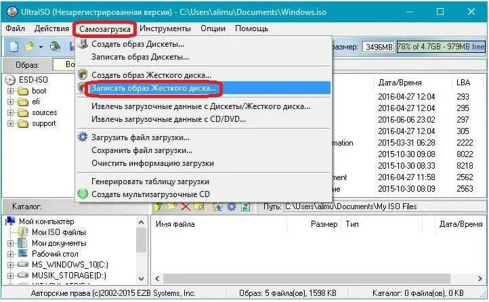
Task: Click the Мои документы icon
Action: 22,243
